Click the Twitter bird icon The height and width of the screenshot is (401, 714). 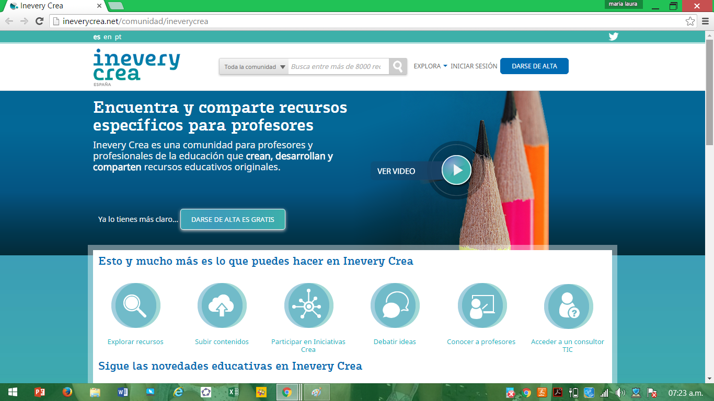tap(613, 37)
